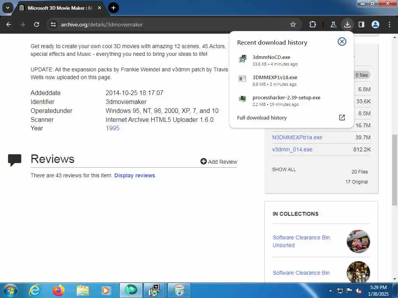The width and height of the screenshot is (398, 298).
Task: Click the Display reviews link
Action: tap(134, 175)
